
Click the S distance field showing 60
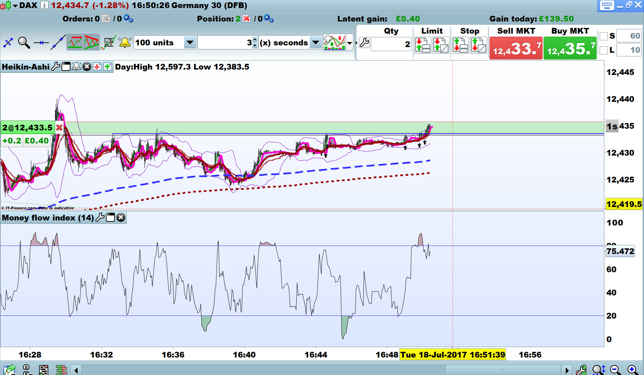[x=629, y=36]
